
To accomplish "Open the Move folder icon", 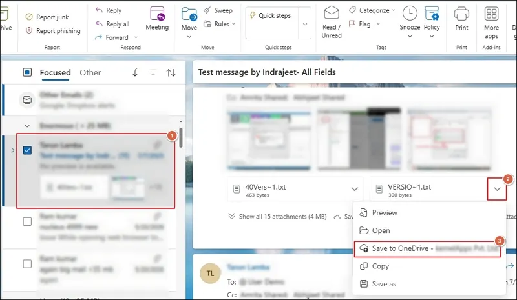I will tap(189, 14).
